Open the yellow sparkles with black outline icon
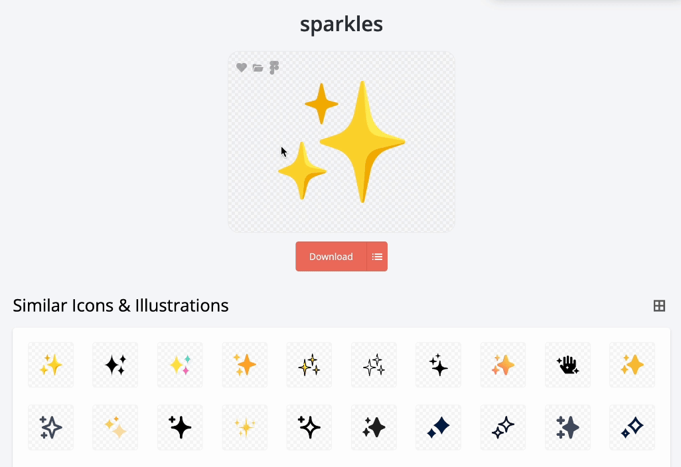This screenshot has width=681, height=467. 309,365
